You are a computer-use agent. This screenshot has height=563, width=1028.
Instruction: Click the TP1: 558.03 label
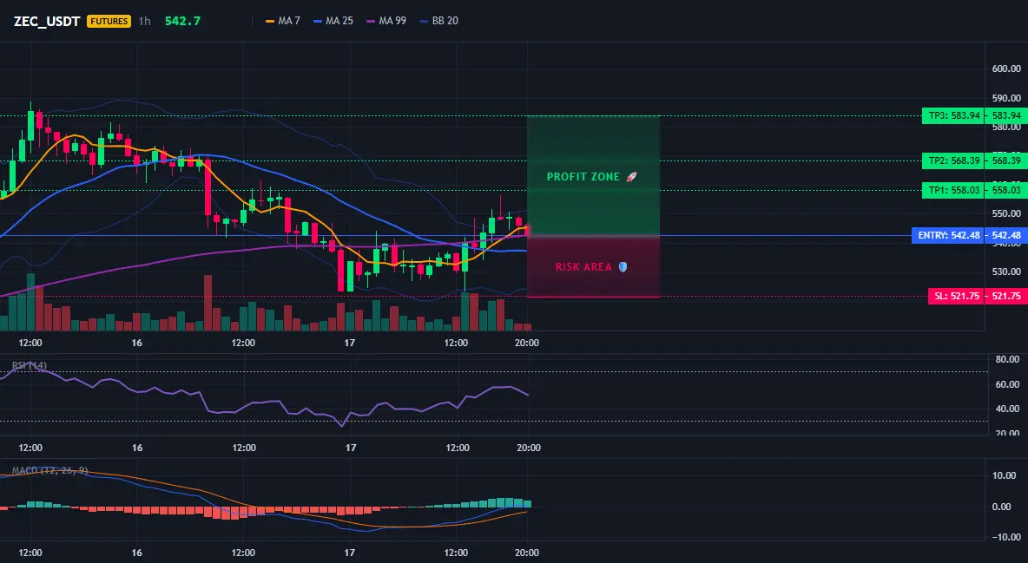click(952, 190)
